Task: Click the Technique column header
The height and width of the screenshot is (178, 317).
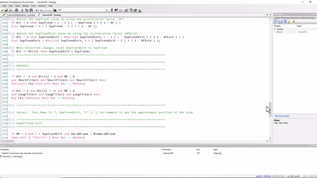Action: [166, 149]
